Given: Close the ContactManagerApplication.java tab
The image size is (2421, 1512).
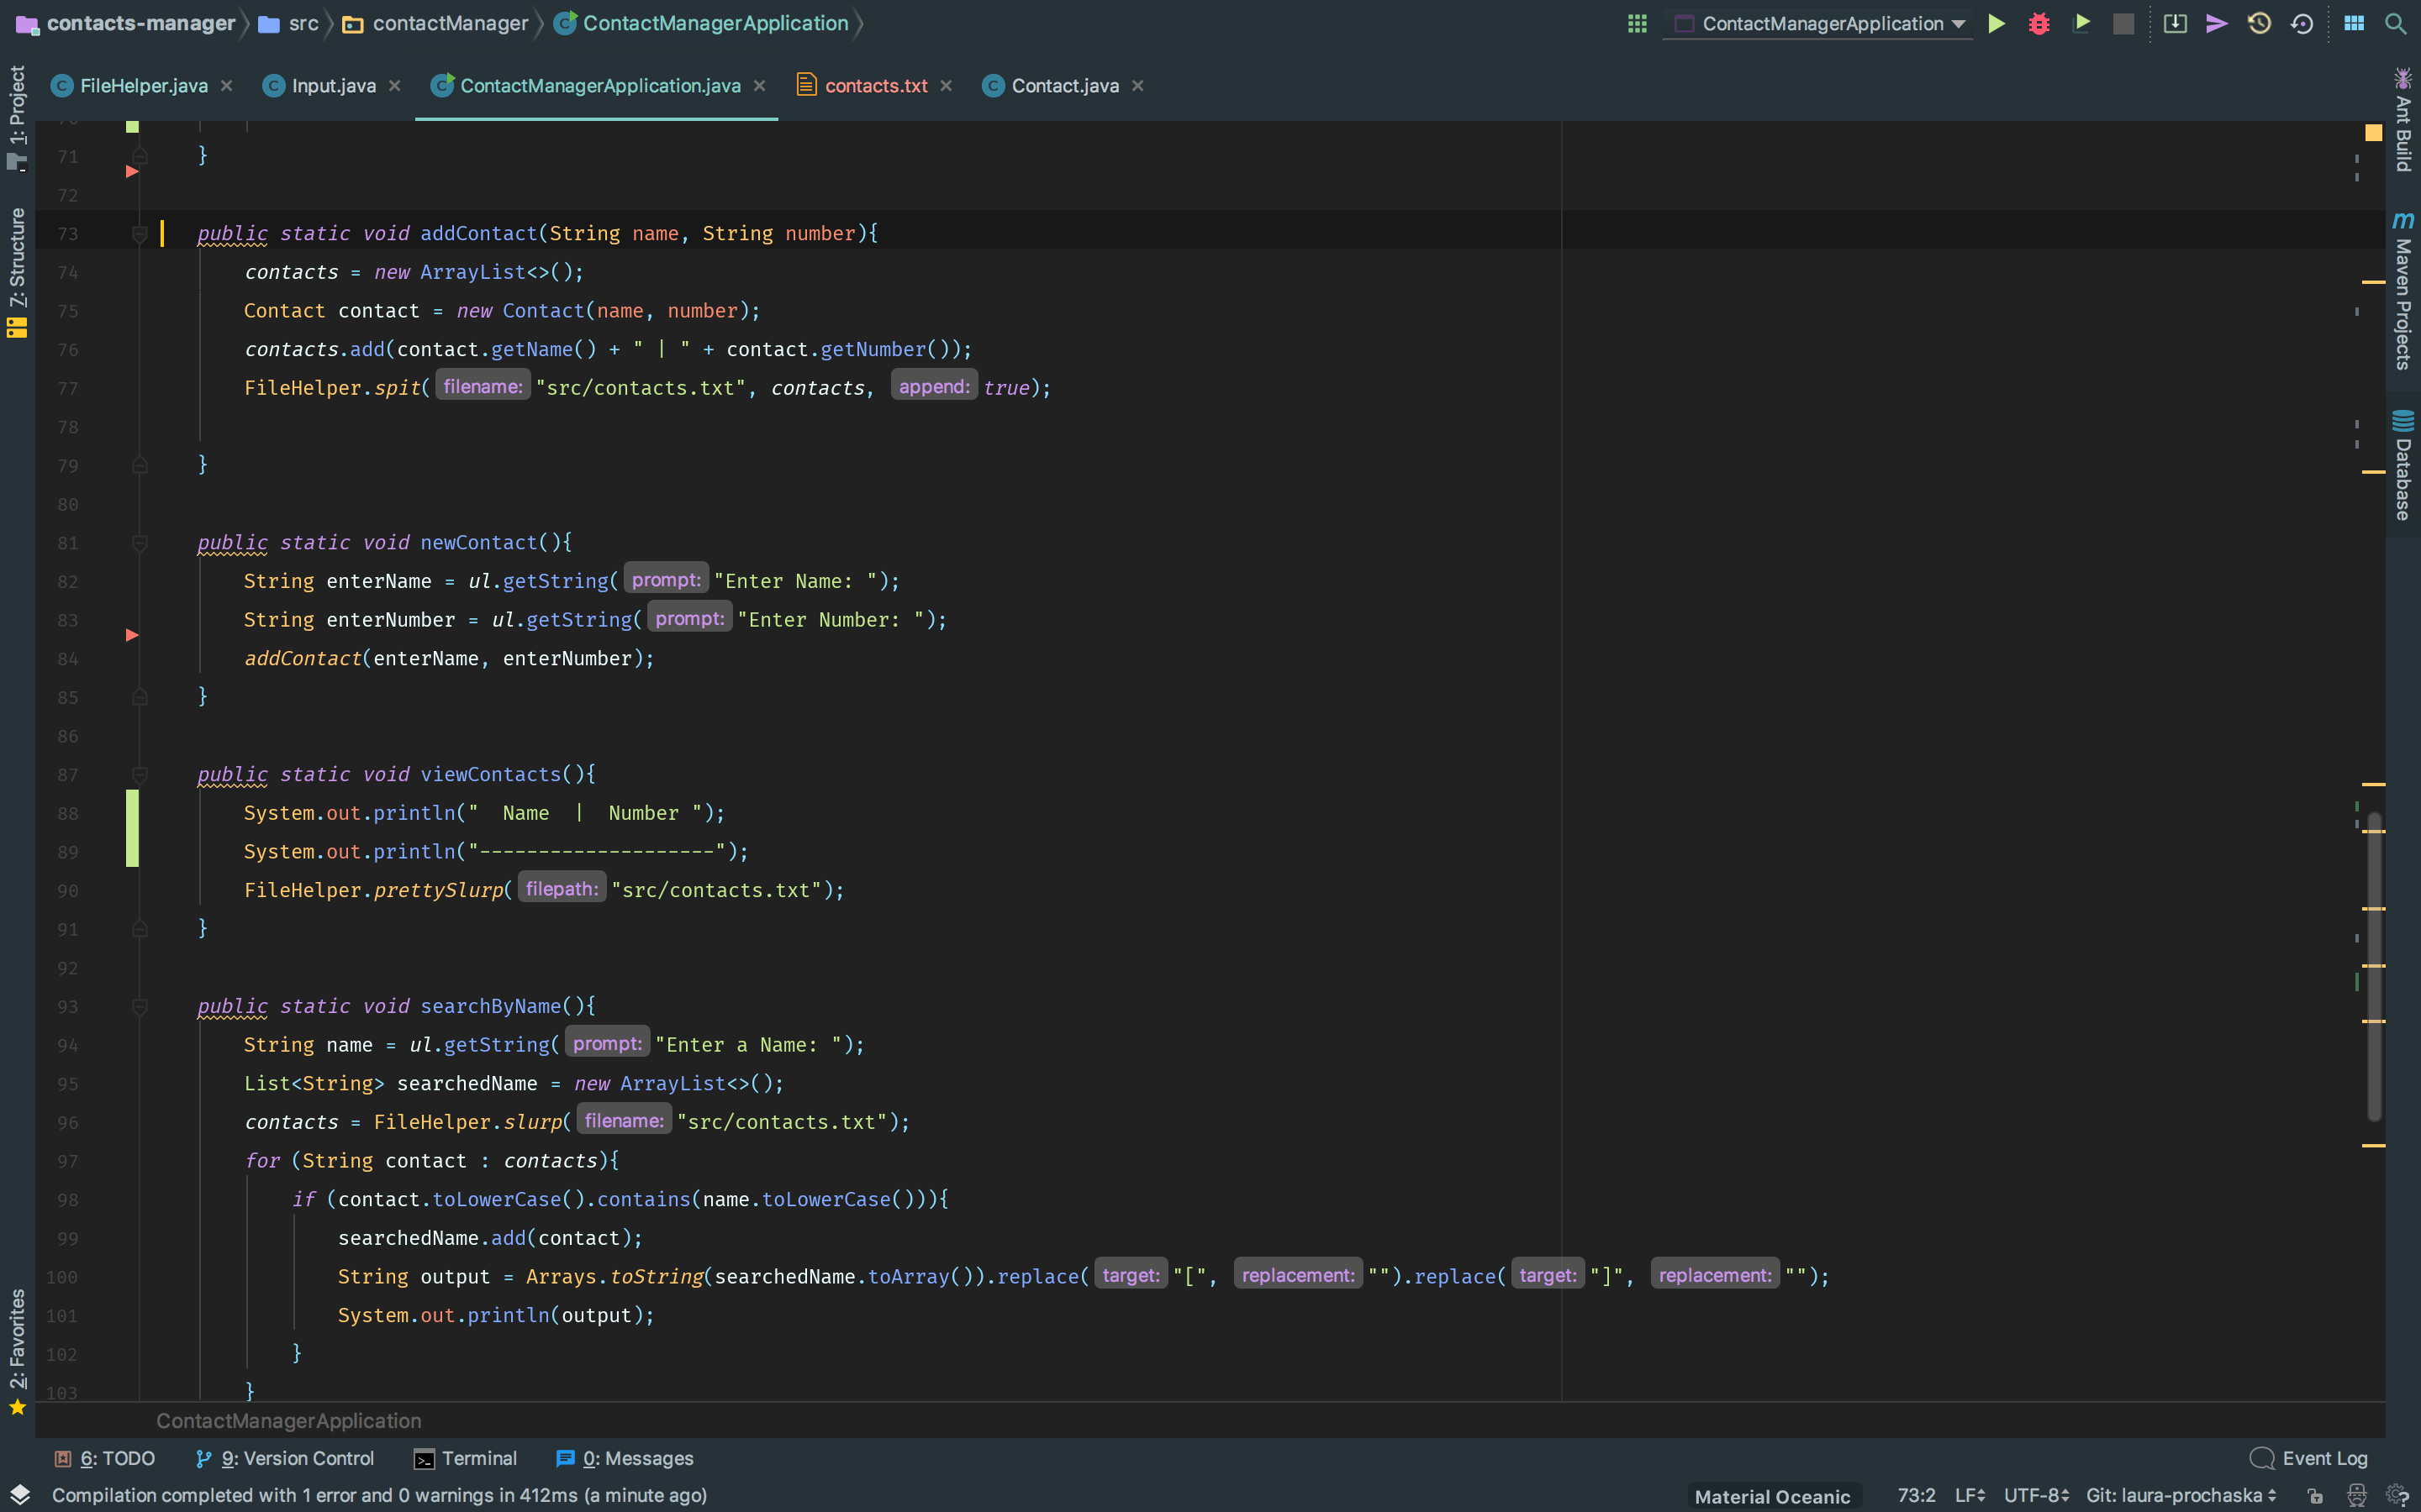Looking at the screenshot, I should (x=760, y=86).
